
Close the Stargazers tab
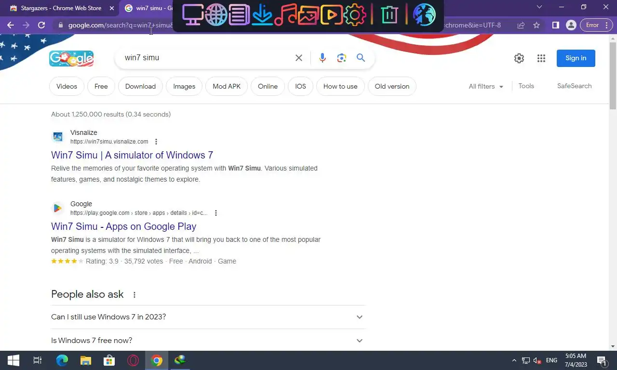(x=112, y=8)
